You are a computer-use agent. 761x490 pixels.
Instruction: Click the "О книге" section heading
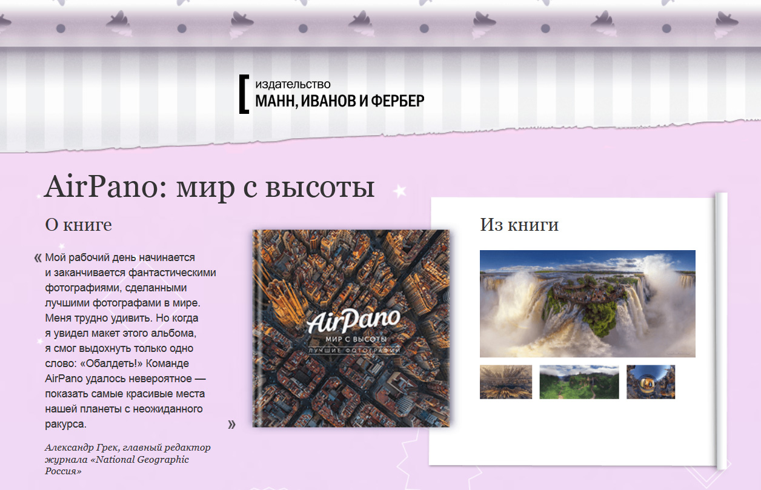[78, 225]
